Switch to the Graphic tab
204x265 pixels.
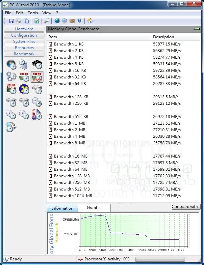point(94,208)
